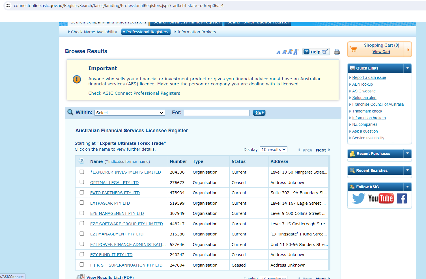Open the YouTube icon under Follow ASIC
Screen dimensions: 426x279
point(380,198)
